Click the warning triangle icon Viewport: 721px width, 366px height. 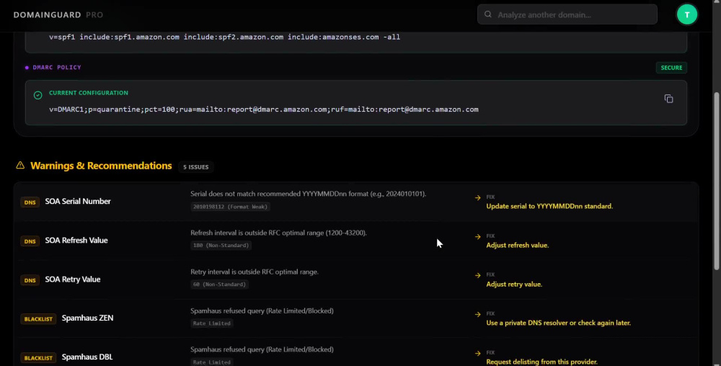(x=20, y=165)
